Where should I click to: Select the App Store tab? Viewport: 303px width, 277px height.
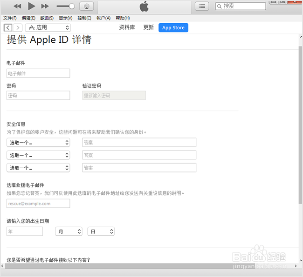tap(173, 28)
